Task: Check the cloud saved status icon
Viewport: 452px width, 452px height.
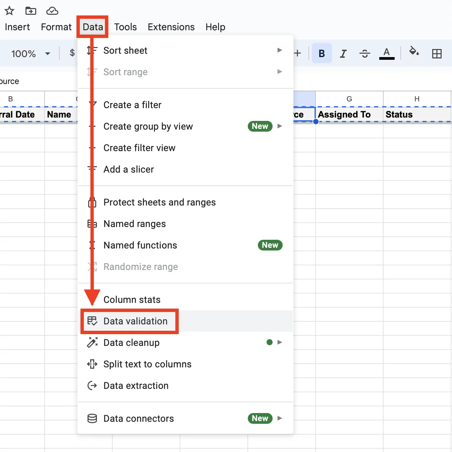Action: (x=52, y=11)
